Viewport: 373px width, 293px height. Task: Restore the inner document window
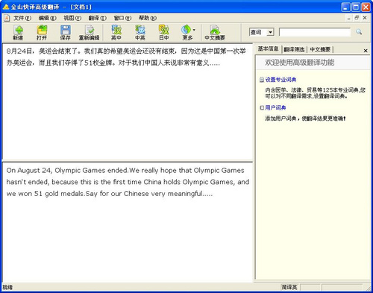coord(357,18)
